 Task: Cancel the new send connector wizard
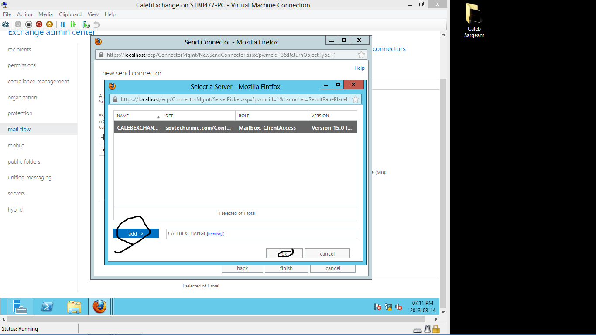[333, 268]
